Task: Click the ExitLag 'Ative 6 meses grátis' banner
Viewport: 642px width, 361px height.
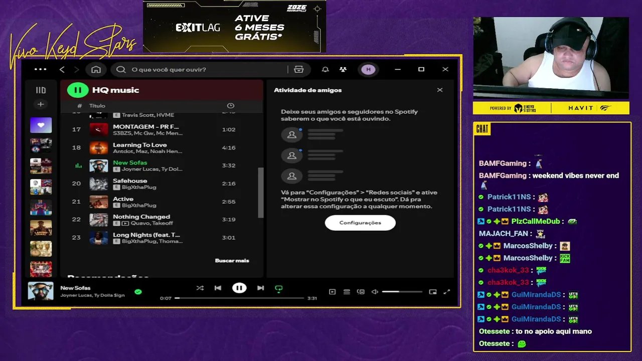Action: tap(235, 27)
